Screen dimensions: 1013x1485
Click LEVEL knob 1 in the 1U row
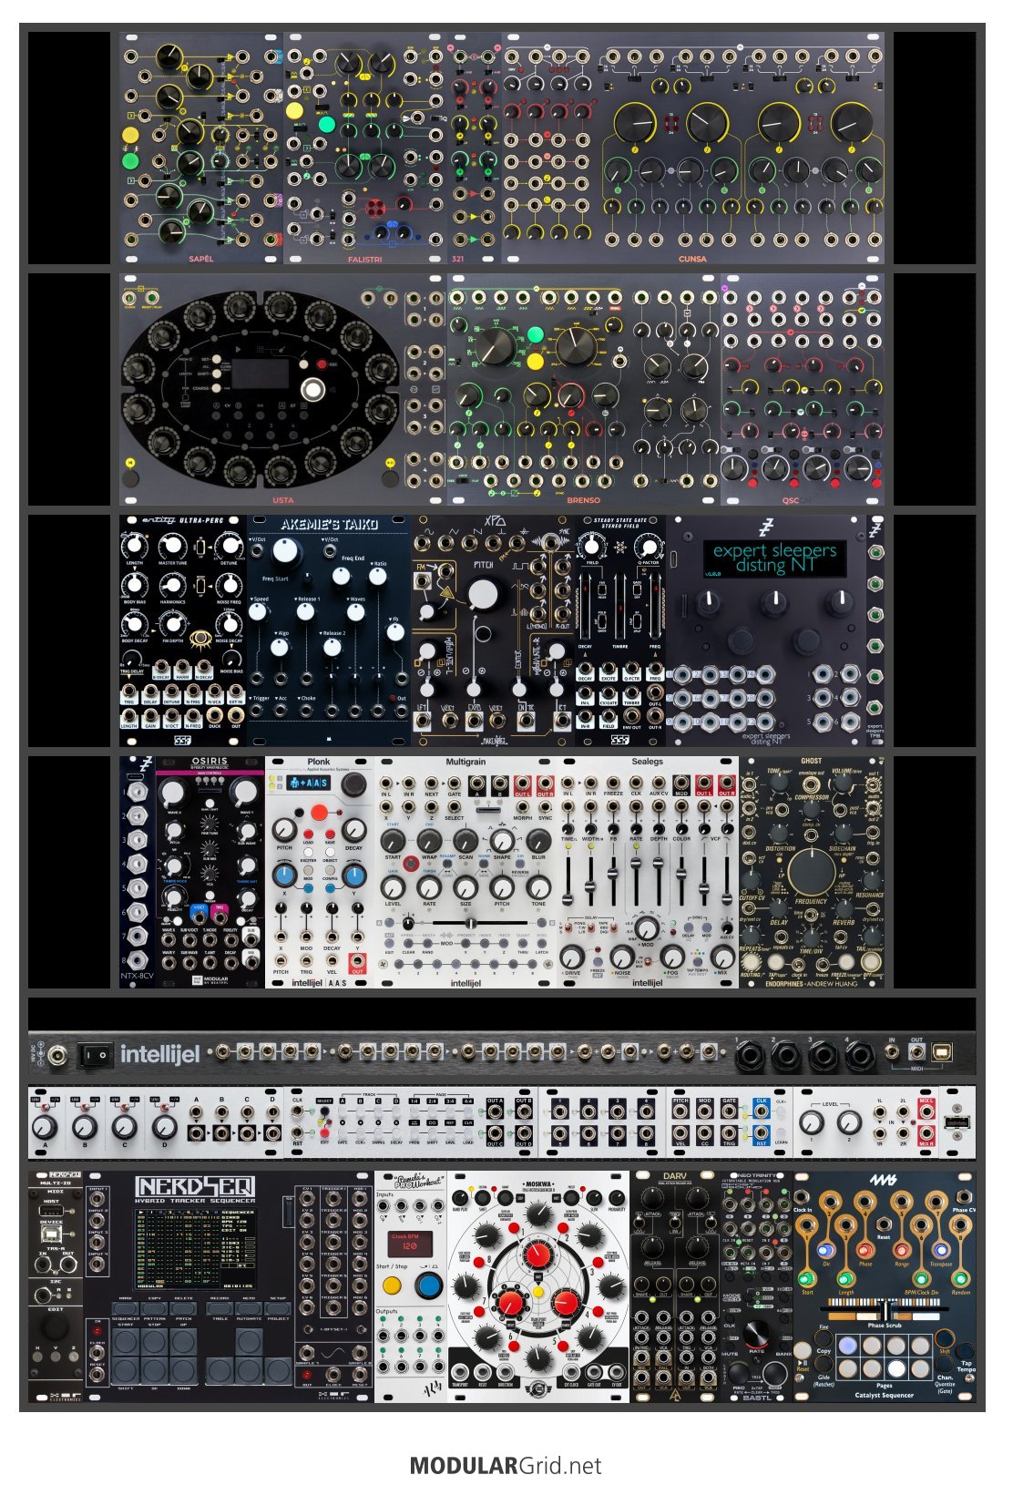811,1123
